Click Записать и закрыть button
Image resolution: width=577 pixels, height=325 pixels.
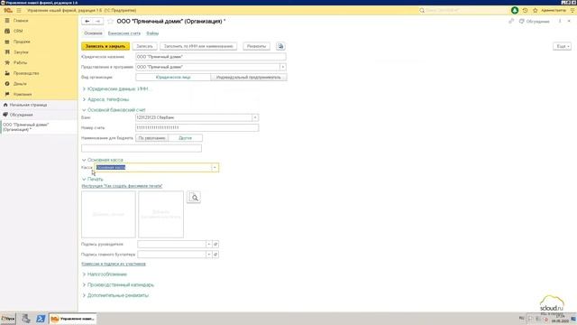[x=105, y=46]
